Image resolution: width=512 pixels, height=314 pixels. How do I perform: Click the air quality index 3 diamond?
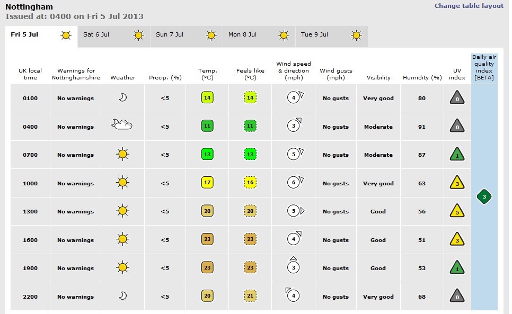click(484, 197)
